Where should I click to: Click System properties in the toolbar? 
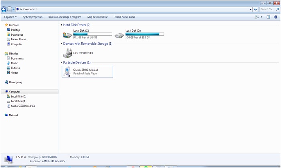pyautogui.click(x=33, y=17)
